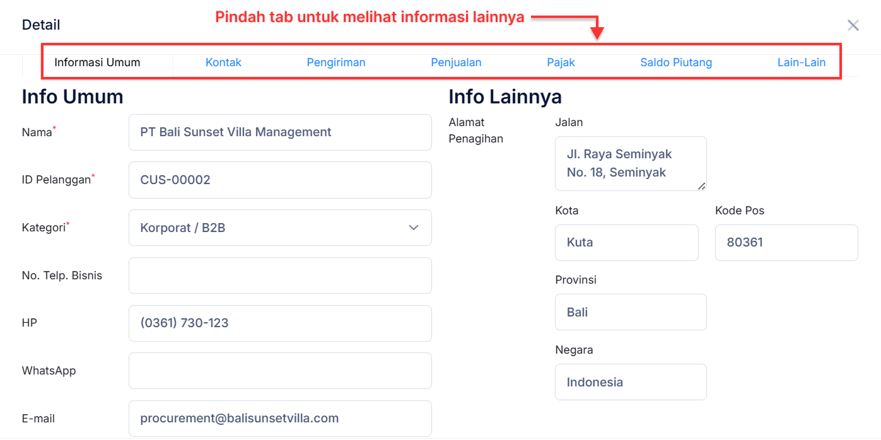This screenshot has width=881, height=440.
Task: Click the E-mail address field
Action: coord(280,418)
